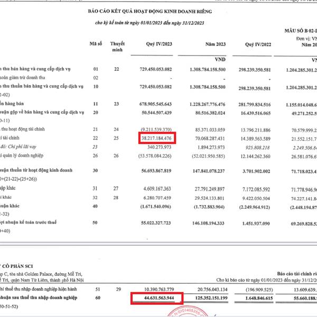
Task: Select financial expense value 38.217.184.476
Action: tap(156, 138)
